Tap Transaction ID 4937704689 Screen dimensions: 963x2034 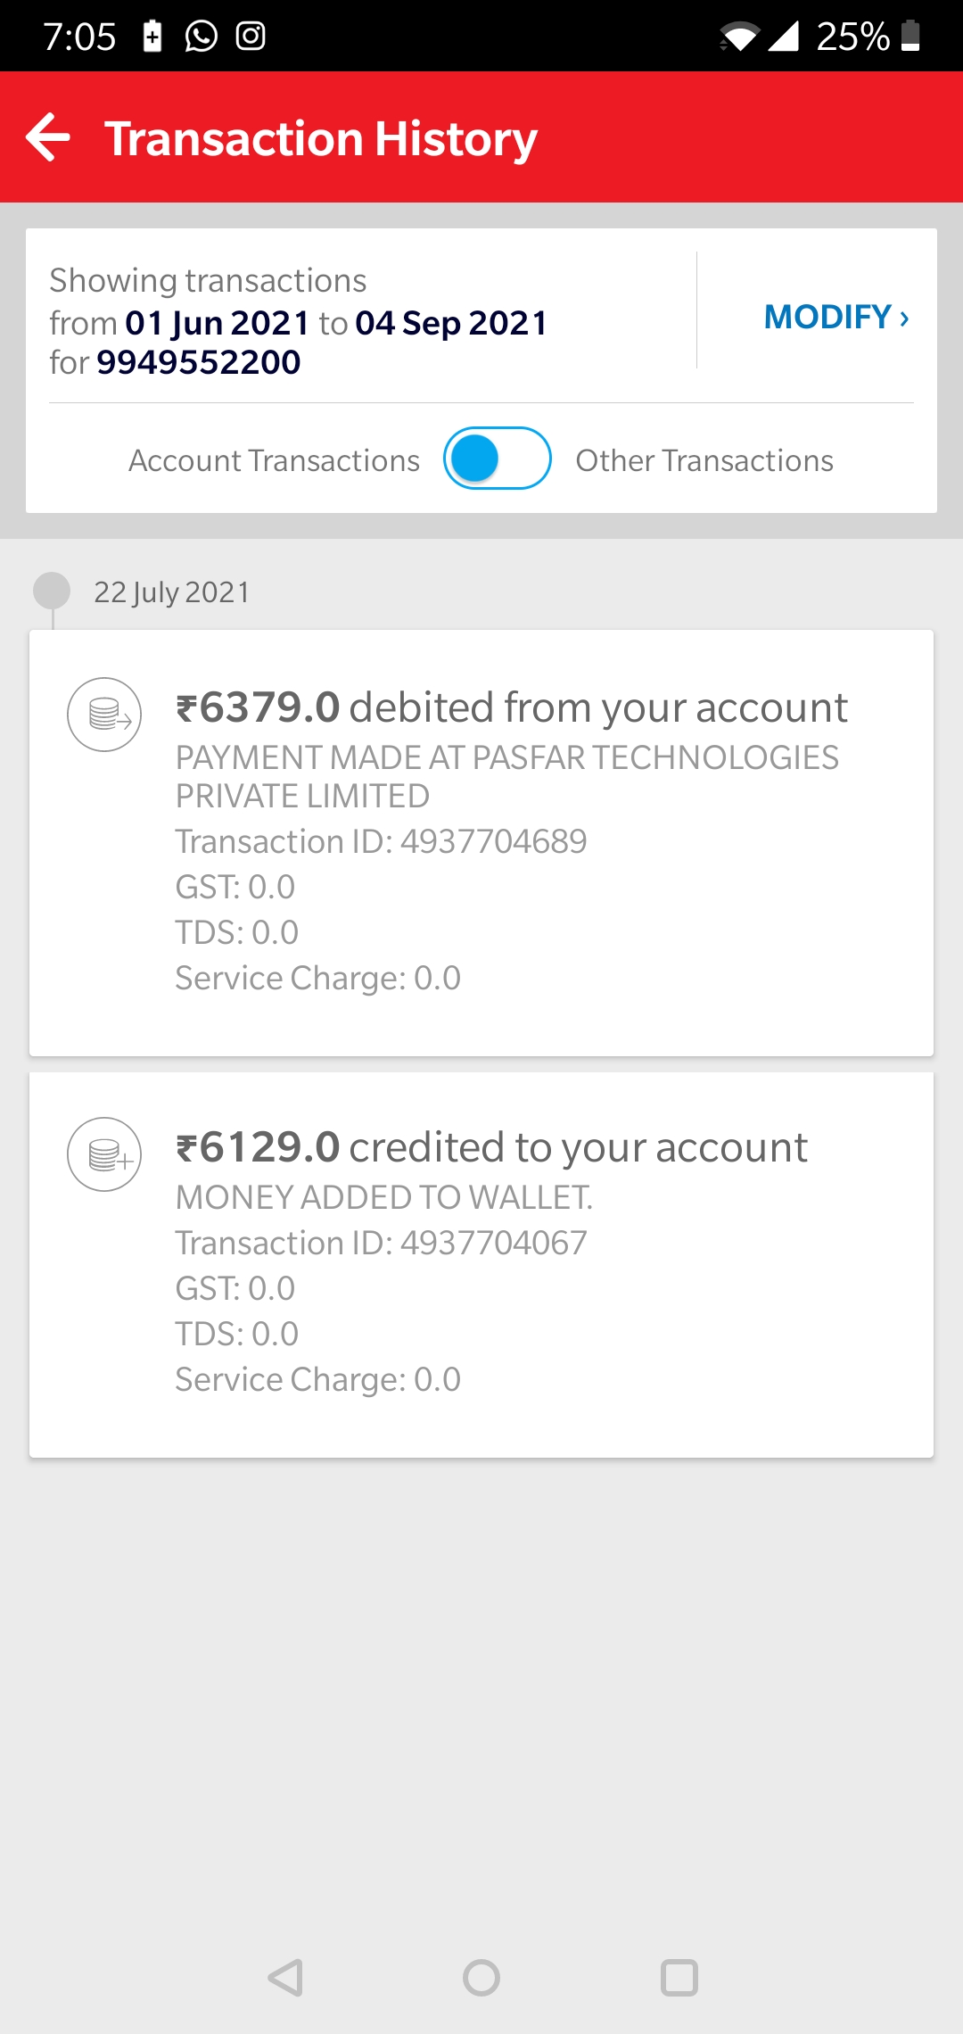[x=381, y=841]
